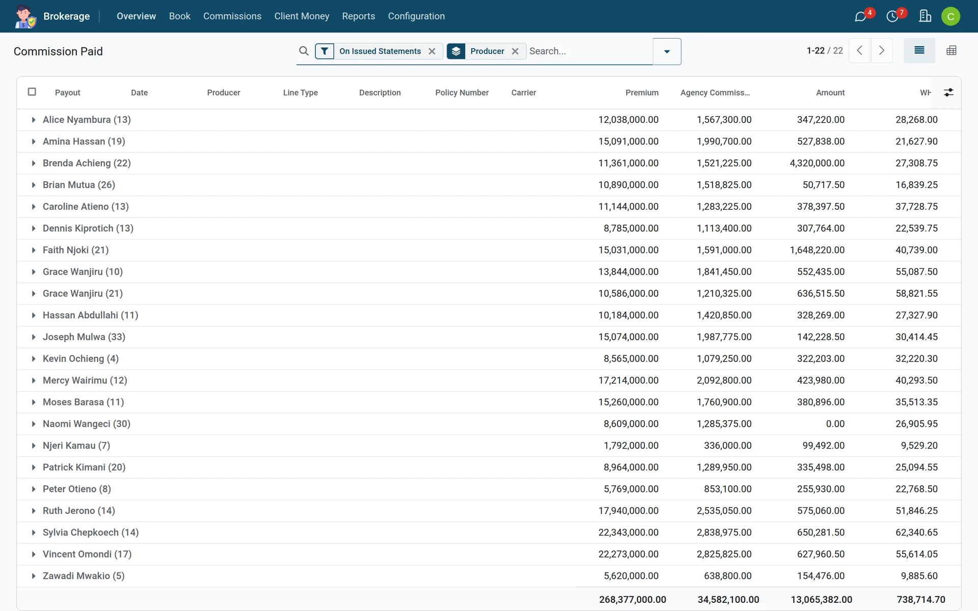Sort by the Policy Number column header

[x=462, y=93]
